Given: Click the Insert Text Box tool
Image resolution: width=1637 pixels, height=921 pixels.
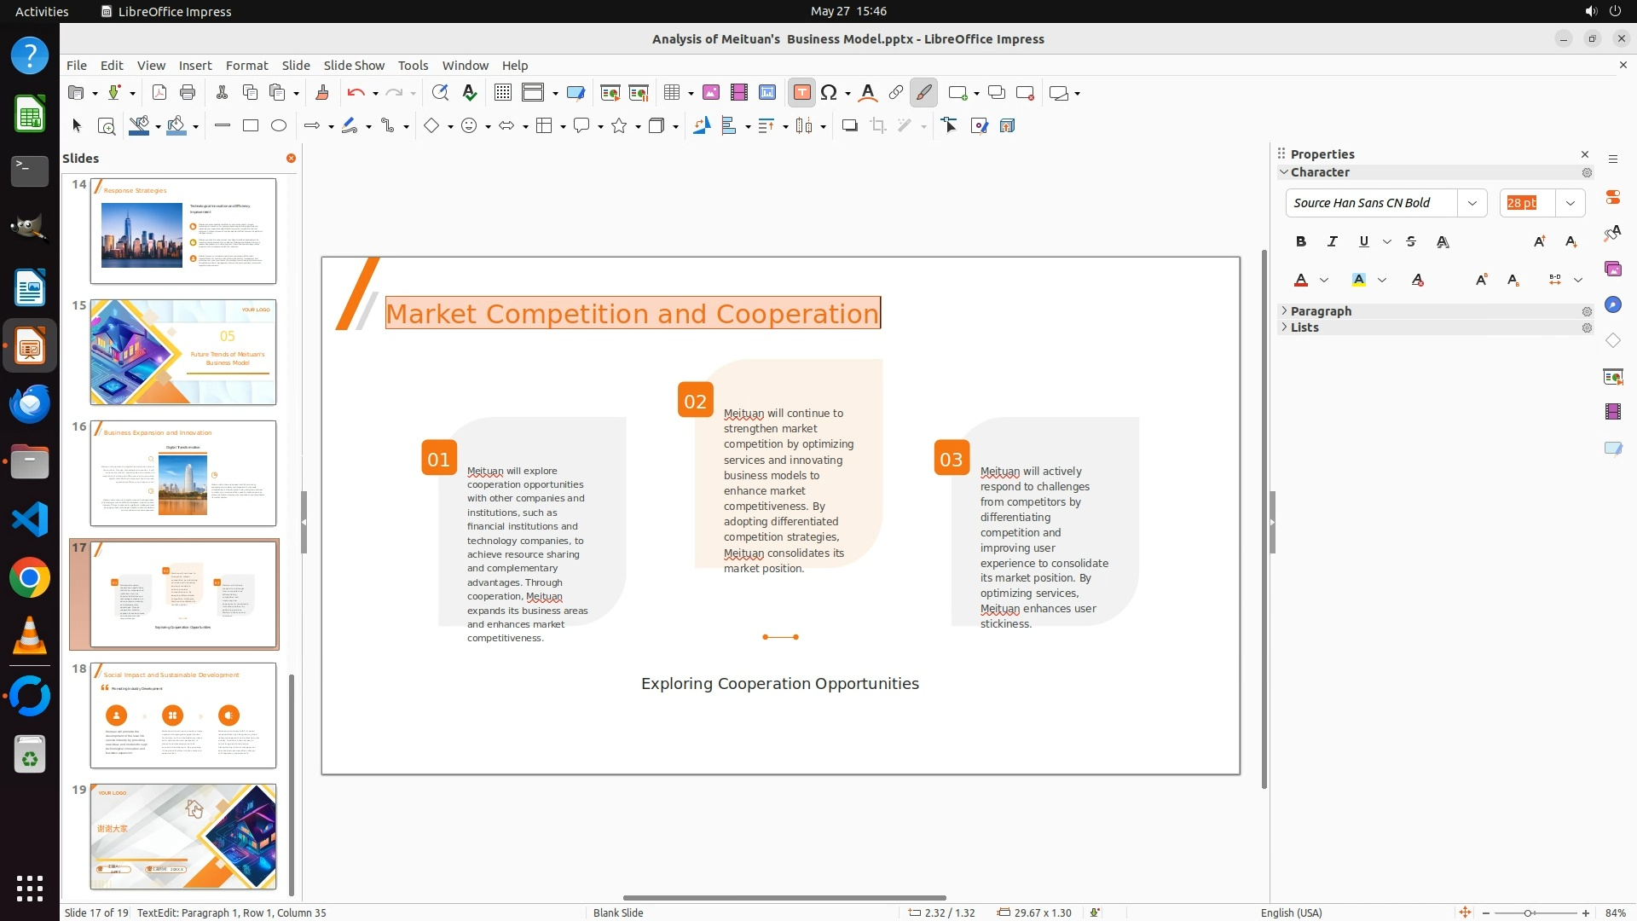Looking at the screenshot, I should 801,93.
